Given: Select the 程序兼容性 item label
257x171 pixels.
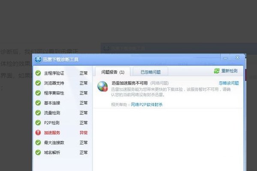Looking at the screenshot, I should click(x=54, y=93).
